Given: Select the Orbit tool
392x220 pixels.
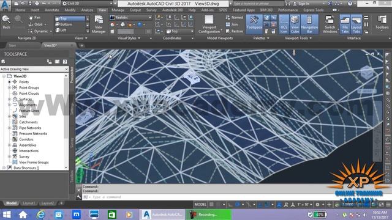Looking at the screenshot, I should click(x=36, y=24).
